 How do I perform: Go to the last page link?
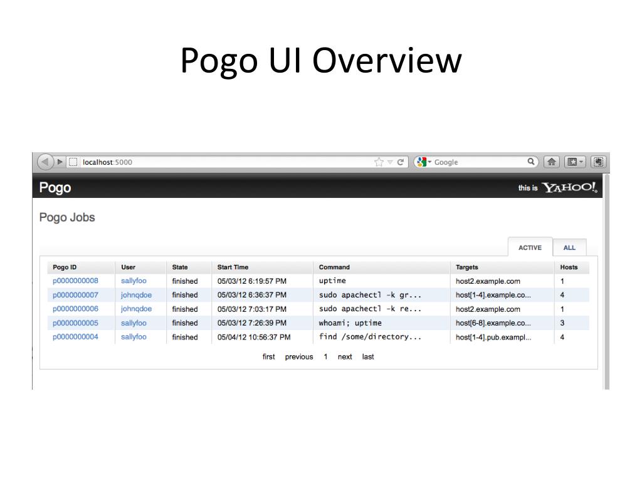click(x=367, y=356)
